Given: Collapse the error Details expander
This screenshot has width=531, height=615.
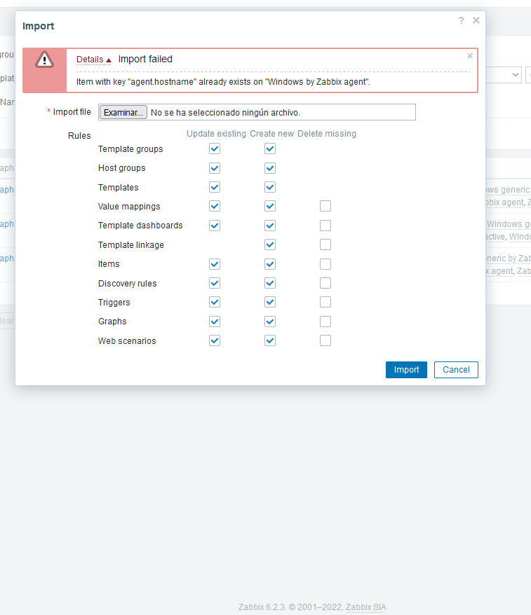Looking at the screenshot, I should (94, 60).
